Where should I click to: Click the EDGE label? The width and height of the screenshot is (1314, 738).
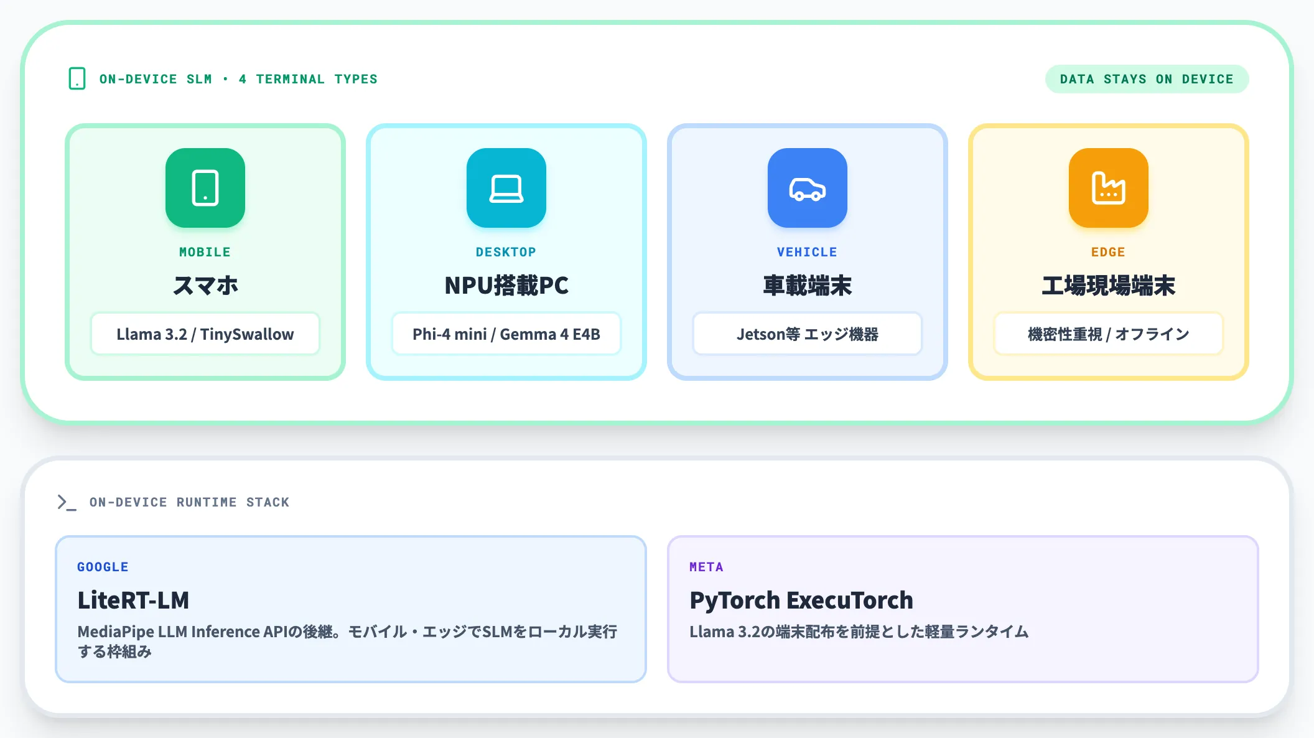point(1109,252)
